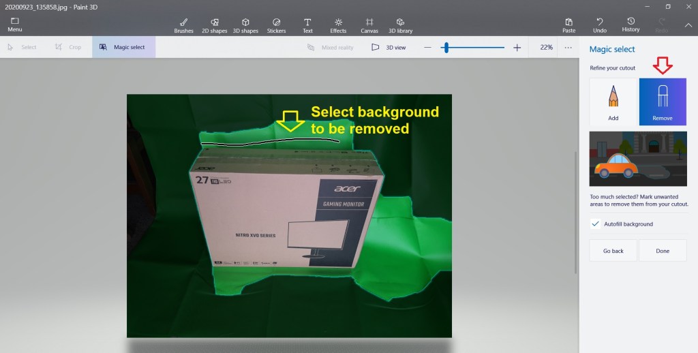The width and height of the screenshot is (698, 353).
Task: Toggle the Autofill background checkbox
Action: 596,224
